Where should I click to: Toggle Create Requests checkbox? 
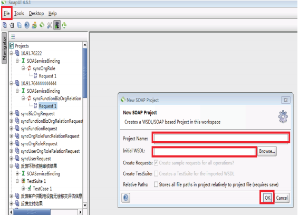click(x=156, y=163)
